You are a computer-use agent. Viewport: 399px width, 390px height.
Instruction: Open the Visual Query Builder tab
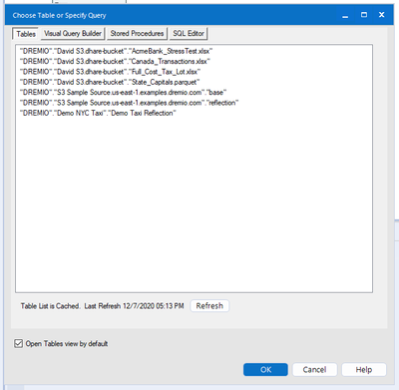coord(73,33)
